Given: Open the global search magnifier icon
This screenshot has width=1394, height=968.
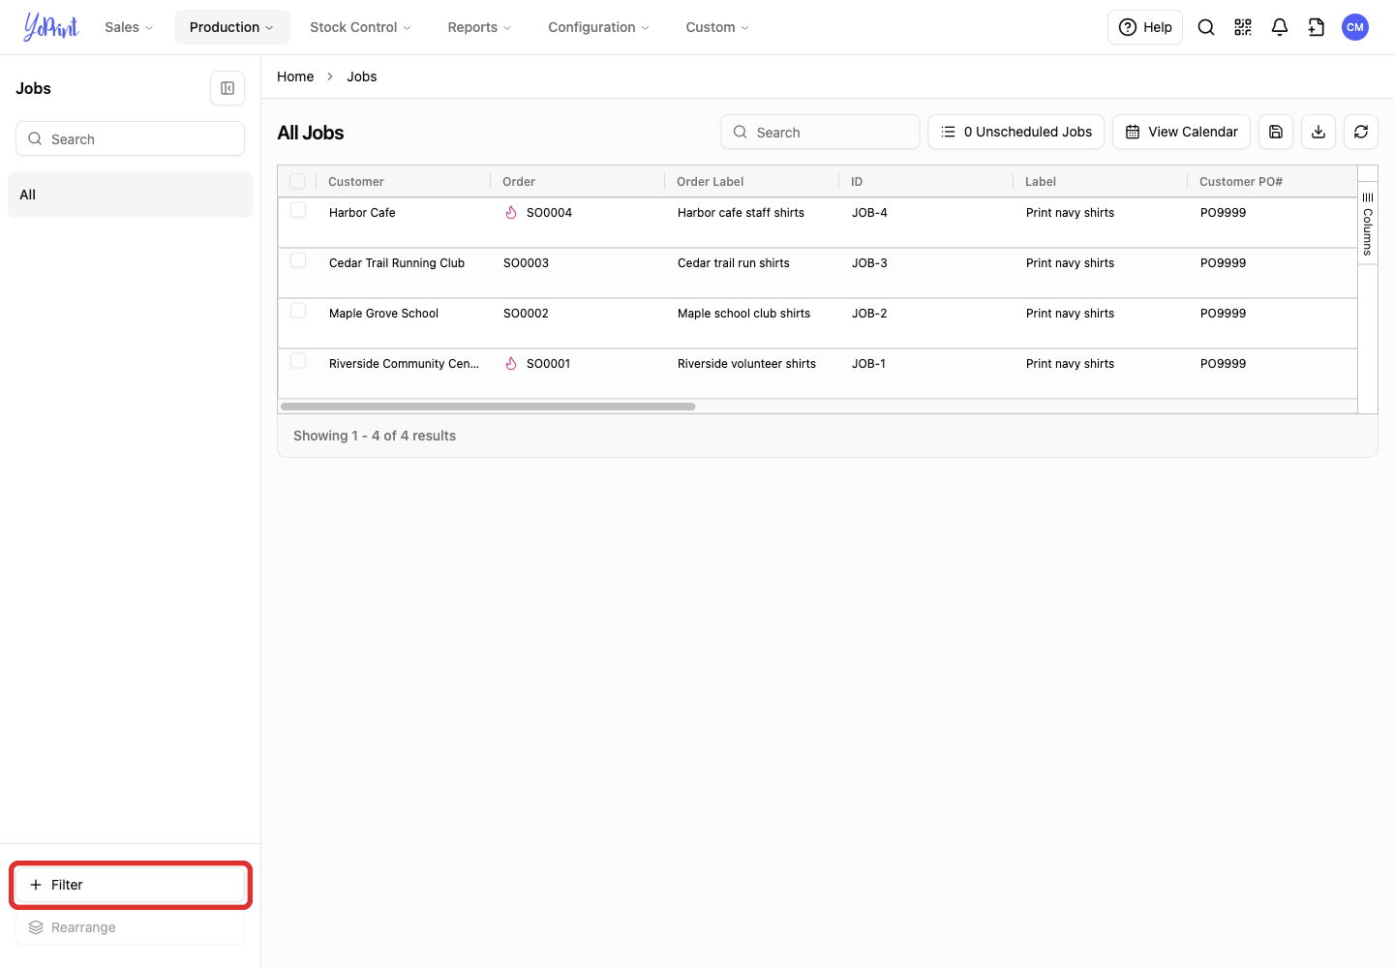Looking at the screenshot, I should pyautogui.click(x=1206, y=27).
